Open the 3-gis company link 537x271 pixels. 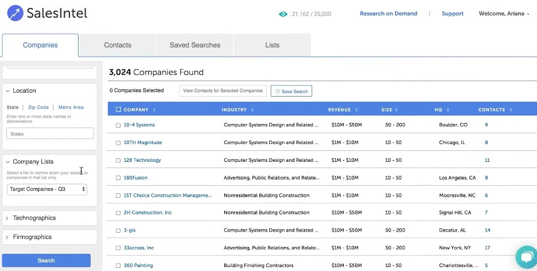pyautogui.click(x=130, y=230)
